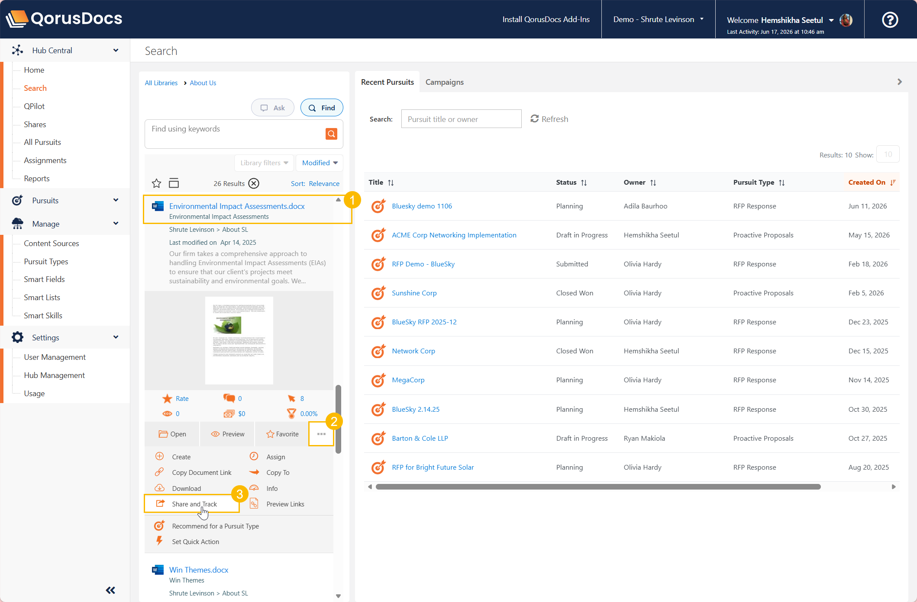The height and width of the screenshot is (602, 917).
Task: Toggle Favorite on the Environmental document
Action: pyautogui.click(x=282, y=434)
